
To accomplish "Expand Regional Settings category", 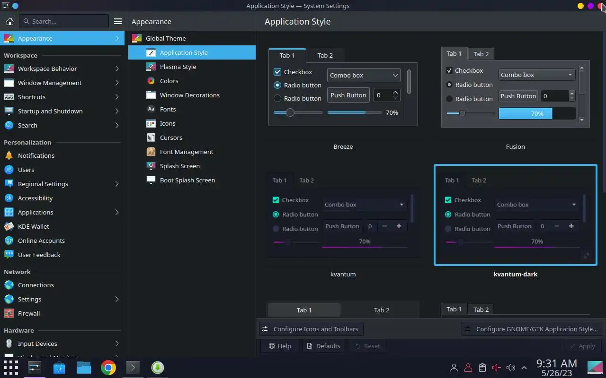I will (116, 184).
